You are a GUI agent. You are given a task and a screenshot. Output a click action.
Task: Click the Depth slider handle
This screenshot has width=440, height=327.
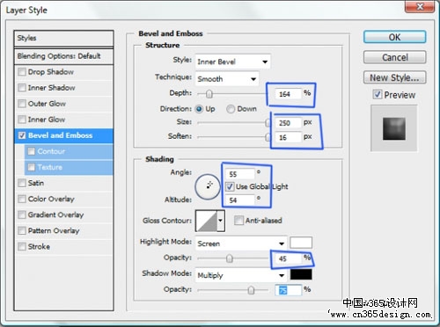209,94
